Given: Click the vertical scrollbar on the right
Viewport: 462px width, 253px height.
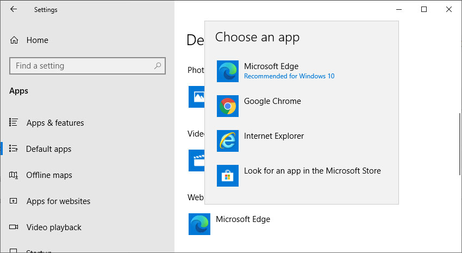Looking at the screenshot, I should pos(459,144).
